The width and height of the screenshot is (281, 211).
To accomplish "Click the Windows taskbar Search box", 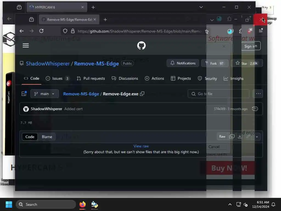I will click(x=46, y=204).
